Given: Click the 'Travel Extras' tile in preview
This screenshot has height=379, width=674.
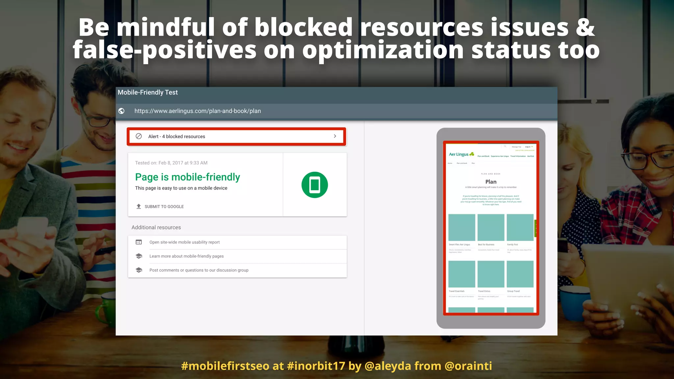Looking at the screenshot, I should point(491,274).
